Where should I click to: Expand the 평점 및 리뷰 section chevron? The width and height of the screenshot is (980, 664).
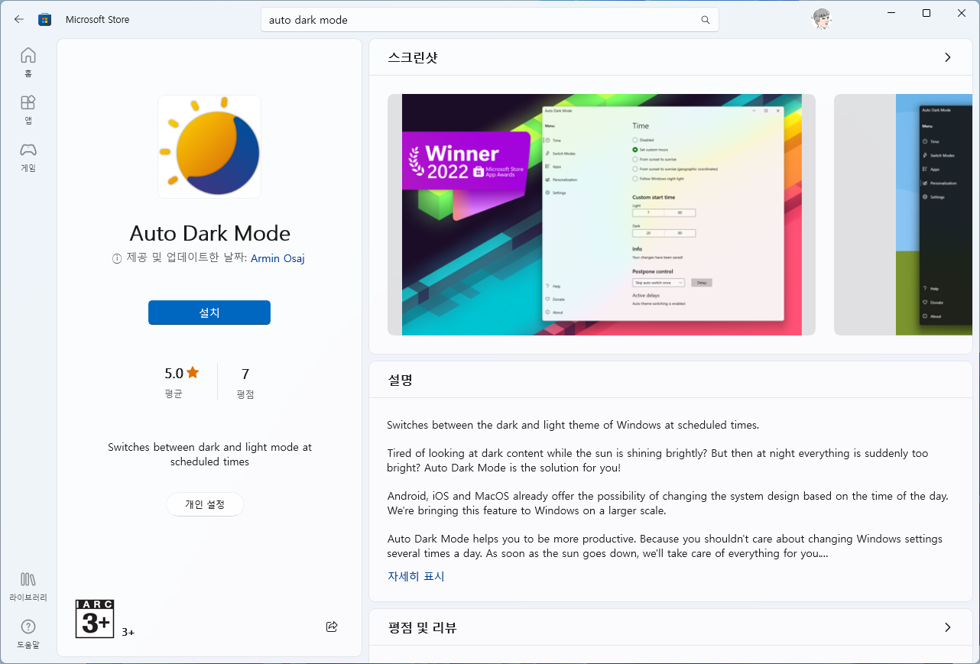coord(948,627)
